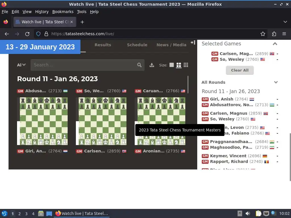Open the All filter dropdown
The width and height of the screenshot is (291, 218).
pos(21,65)
